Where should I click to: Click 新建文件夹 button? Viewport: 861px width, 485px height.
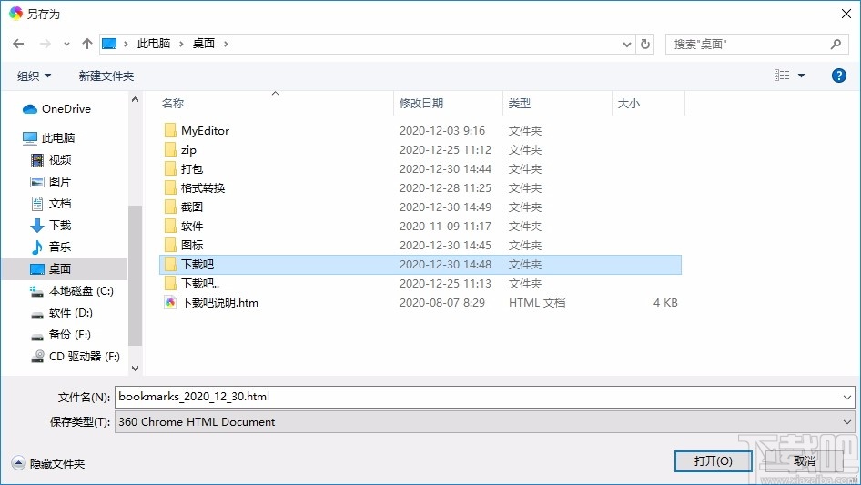click(106, 76)
